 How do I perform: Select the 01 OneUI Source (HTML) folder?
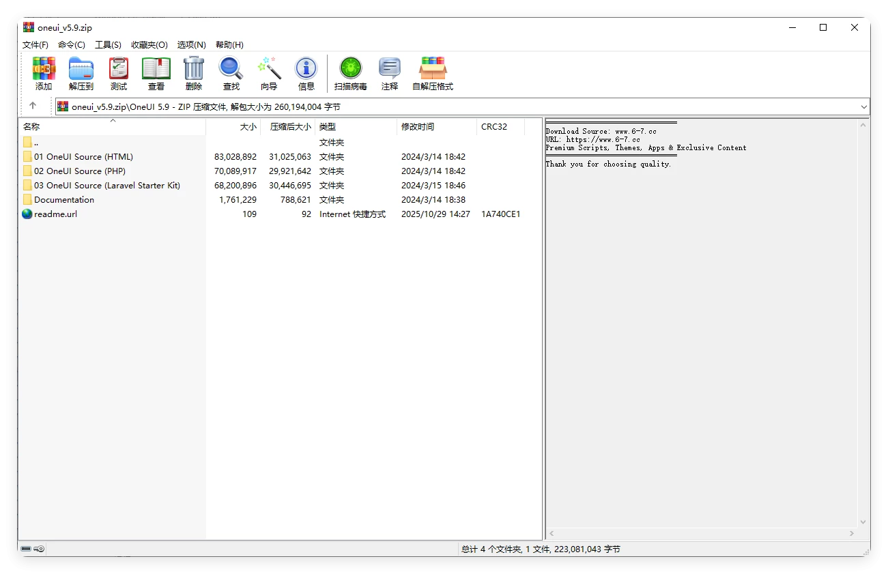[83, 157]
